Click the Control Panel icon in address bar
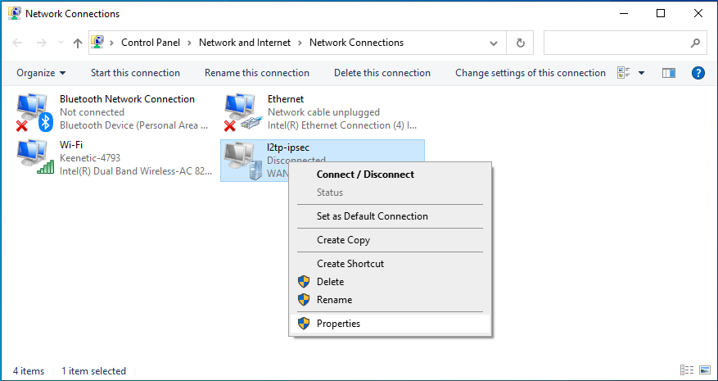The image size is (718, 381). [x=97, y=42]
